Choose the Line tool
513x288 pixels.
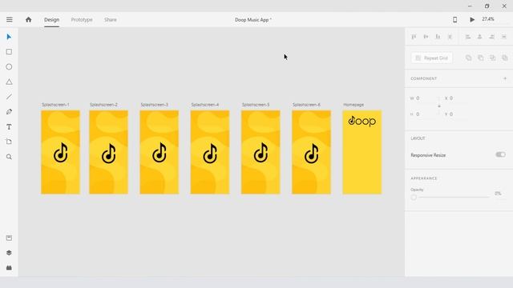coord(9,97)
